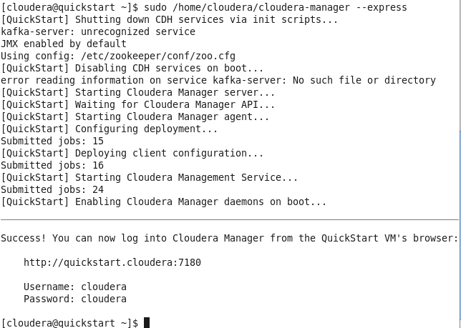Click the 'kafka-server: unrecognized service' line

(x=98, y=31)
